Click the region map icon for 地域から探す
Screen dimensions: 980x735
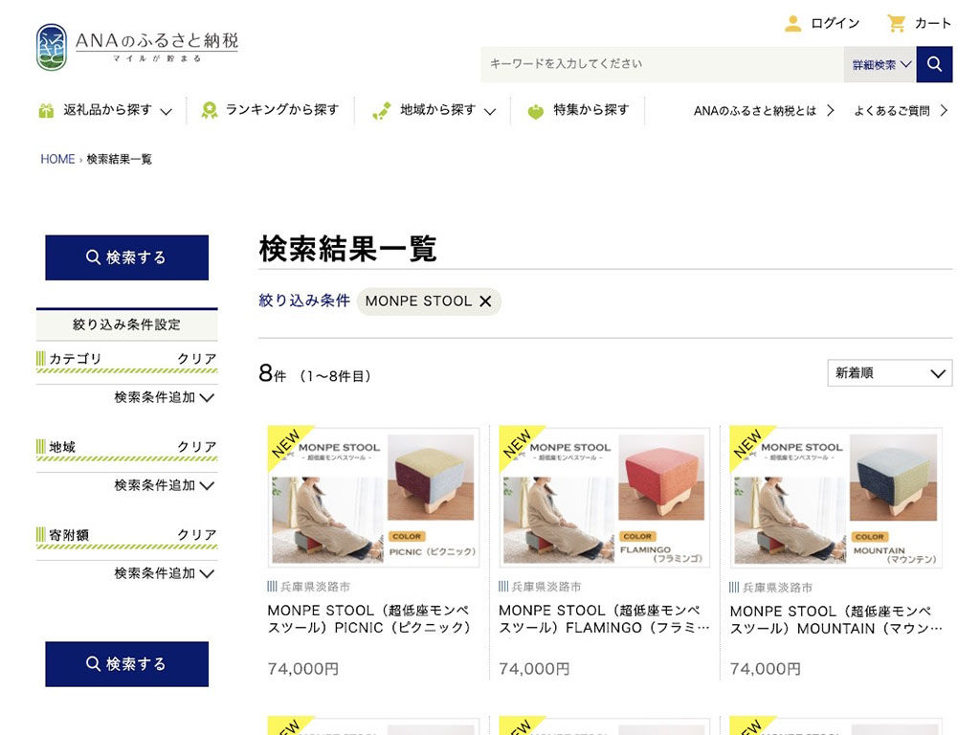click(x=382, y=111)
